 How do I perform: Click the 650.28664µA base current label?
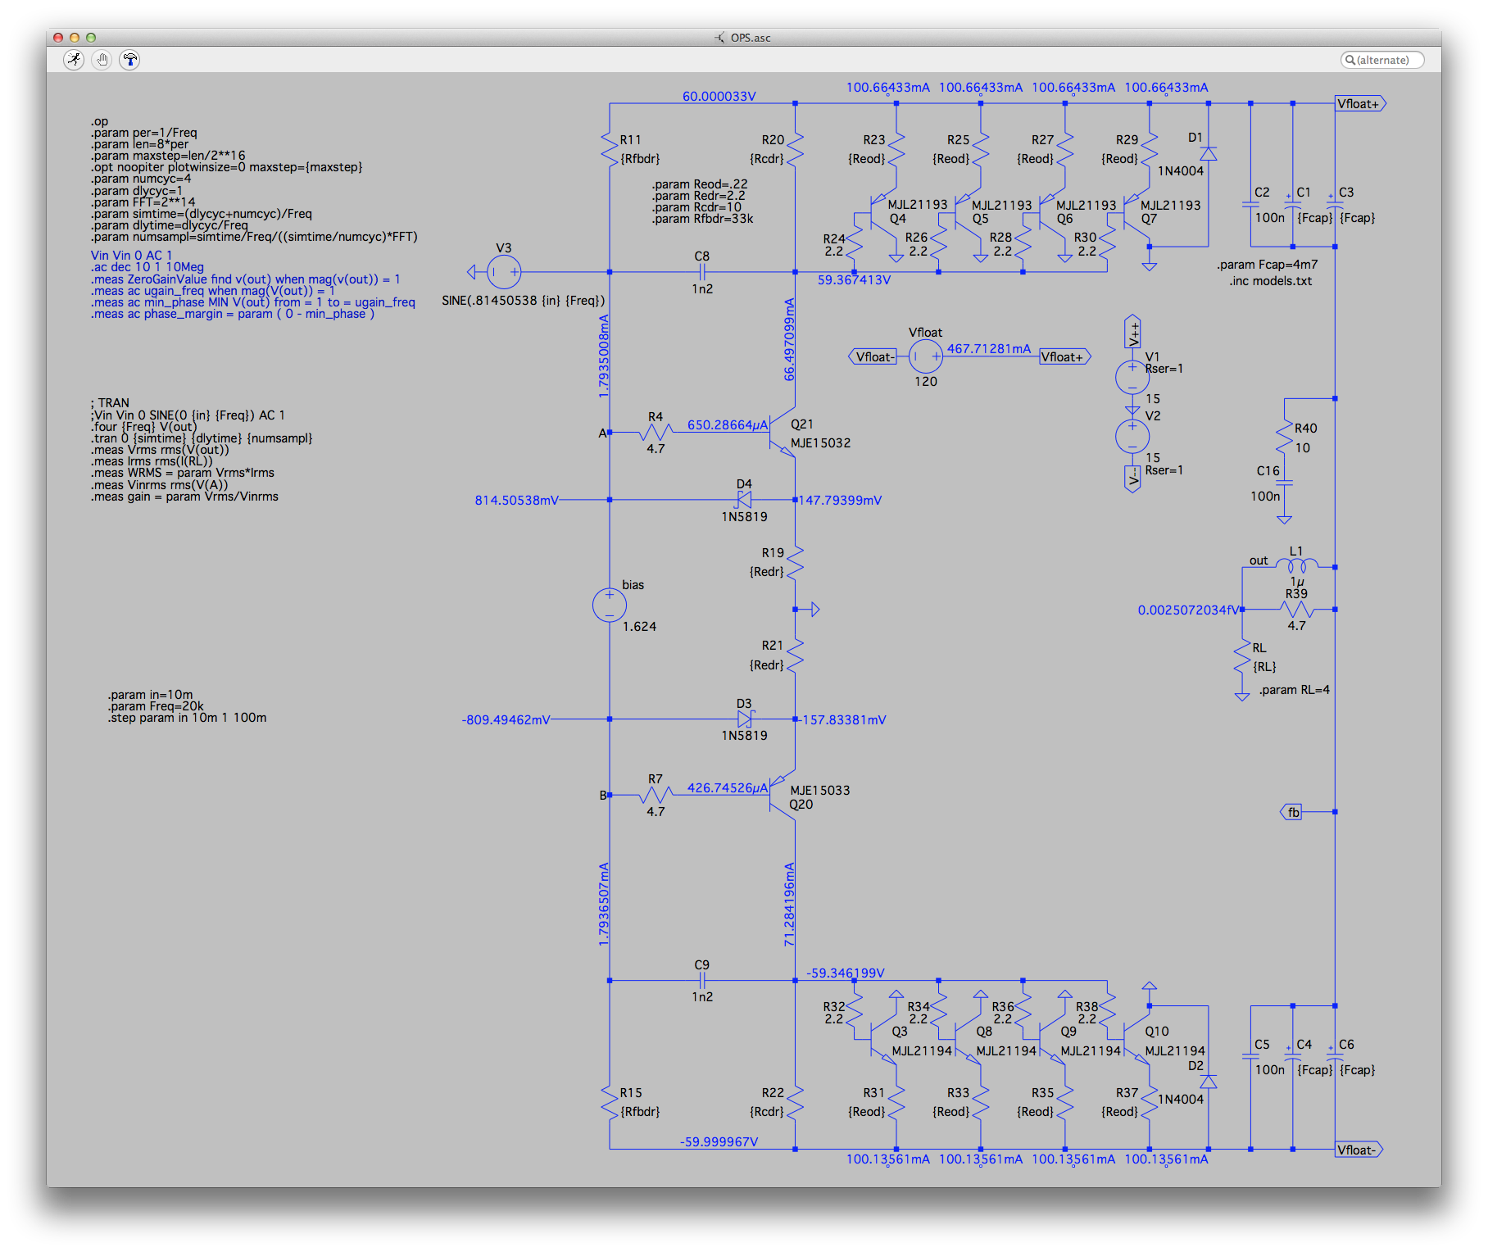(x=728, y=425)
